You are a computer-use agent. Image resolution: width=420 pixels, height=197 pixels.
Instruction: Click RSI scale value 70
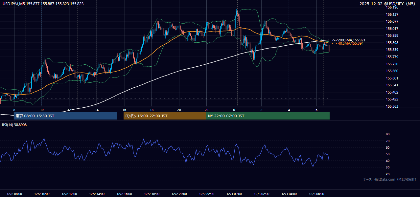coord(388,141)
